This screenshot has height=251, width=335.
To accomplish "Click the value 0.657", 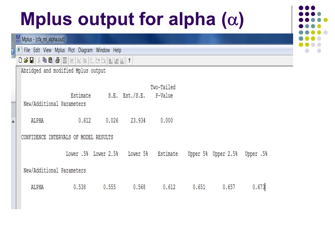I will (x=229, y=187).
